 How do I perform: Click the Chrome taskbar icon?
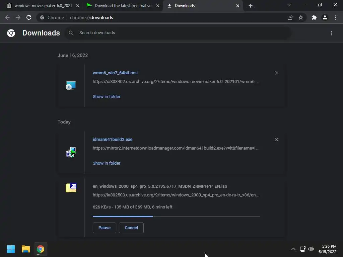coord(41,249)
